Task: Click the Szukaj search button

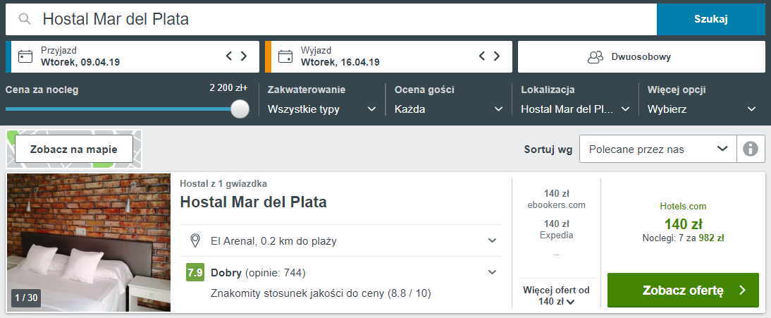Action: (710, 19)
